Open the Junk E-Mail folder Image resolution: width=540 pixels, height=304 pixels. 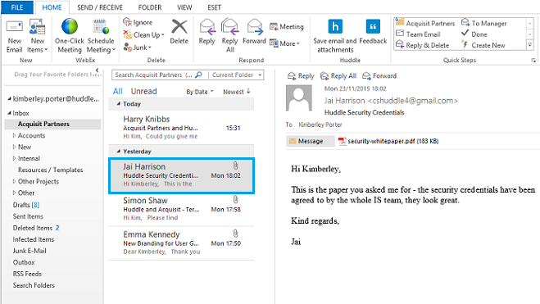click(29, 251)
